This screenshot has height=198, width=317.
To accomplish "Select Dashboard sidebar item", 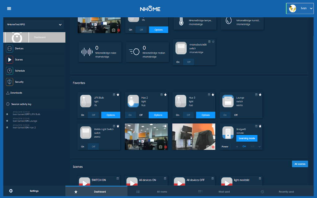I will point(34,37).
